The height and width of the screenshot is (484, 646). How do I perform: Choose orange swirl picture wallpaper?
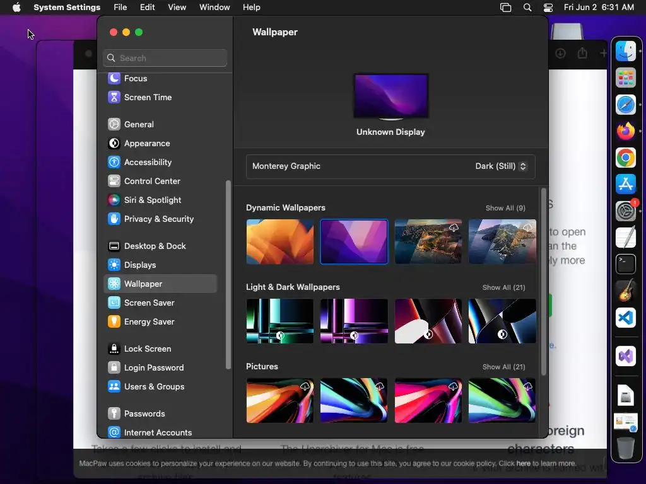[279, 400]
